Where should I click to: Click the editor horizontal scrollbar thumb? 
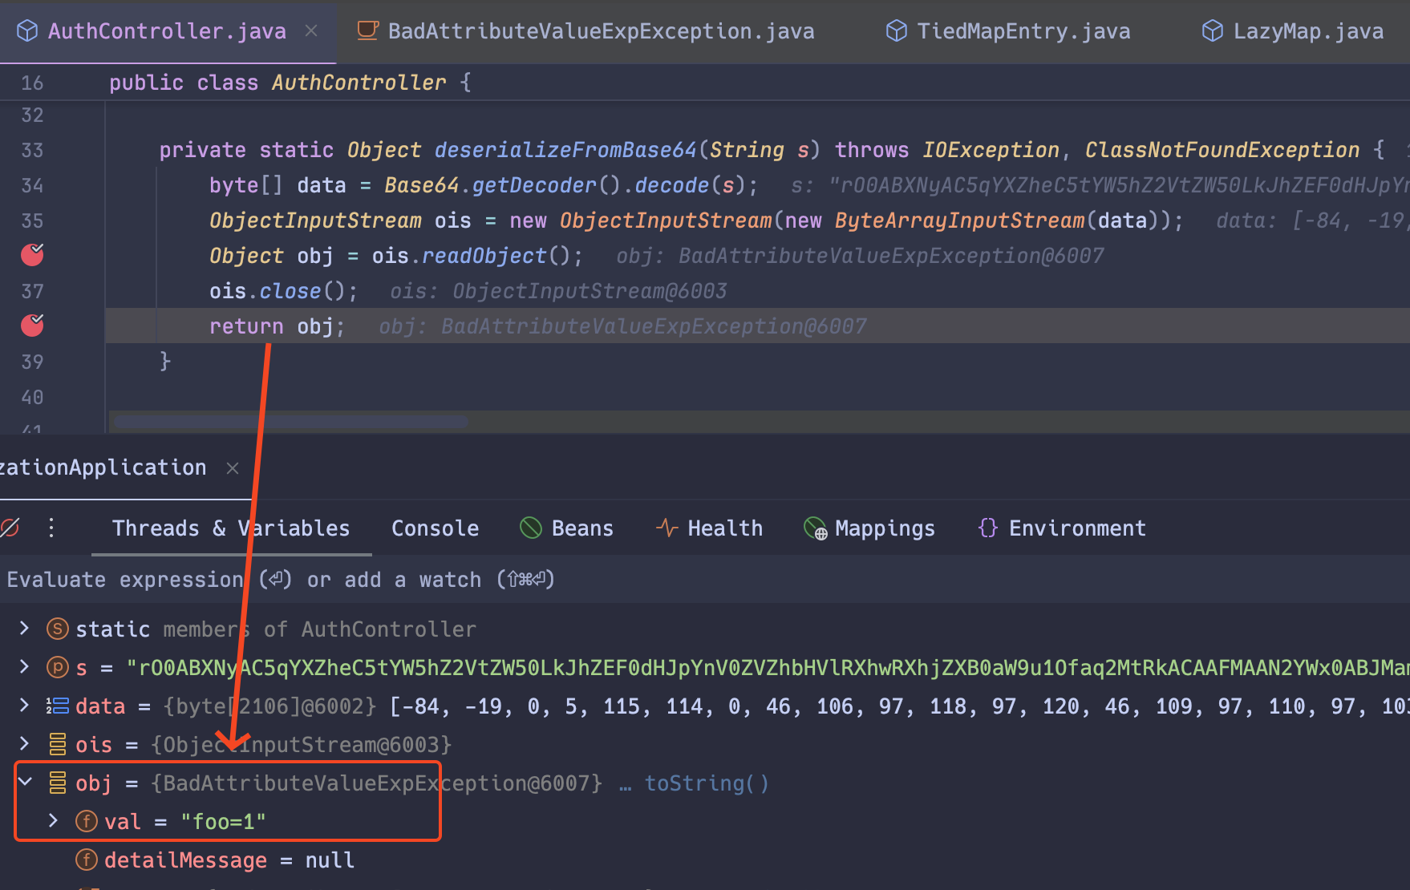(291, 421)
